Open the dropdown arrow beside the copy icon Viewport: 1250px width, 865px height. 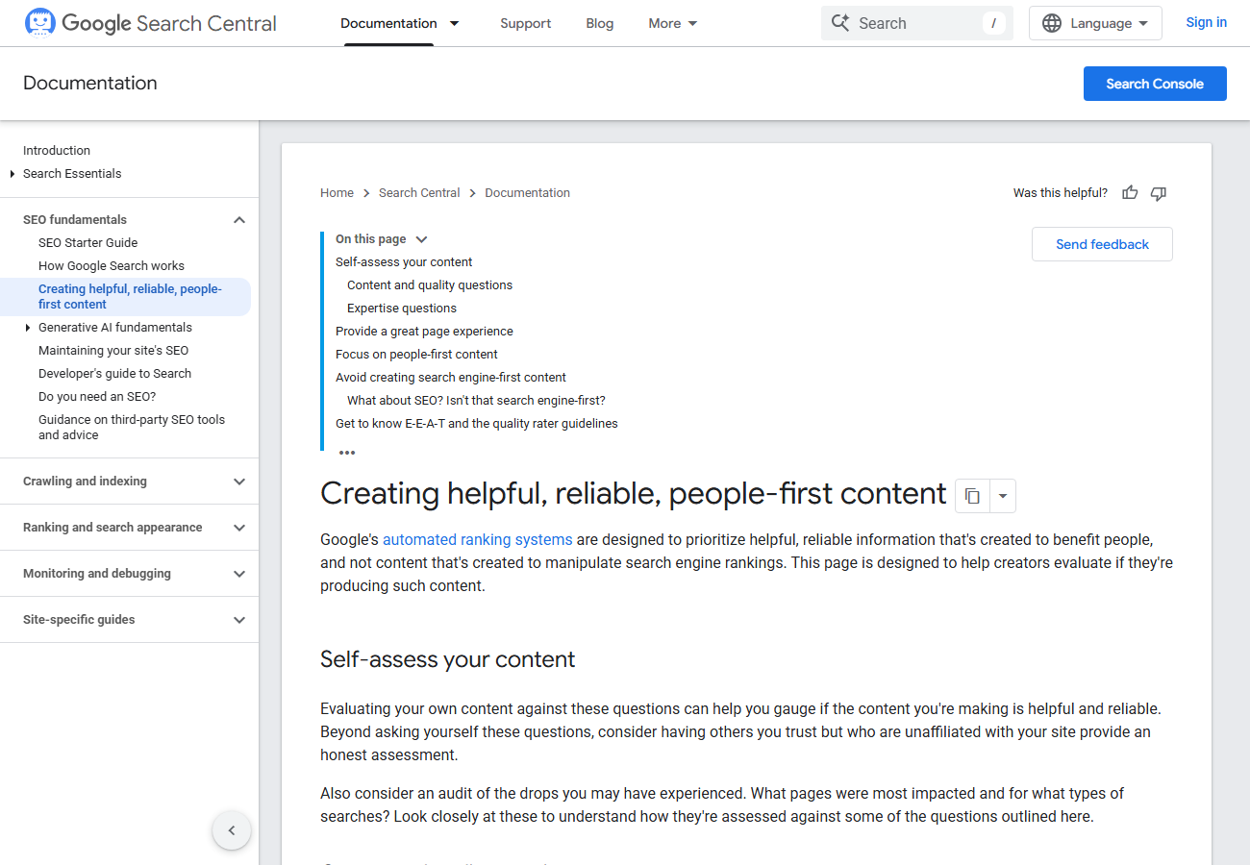click(x=1003, y=496)
